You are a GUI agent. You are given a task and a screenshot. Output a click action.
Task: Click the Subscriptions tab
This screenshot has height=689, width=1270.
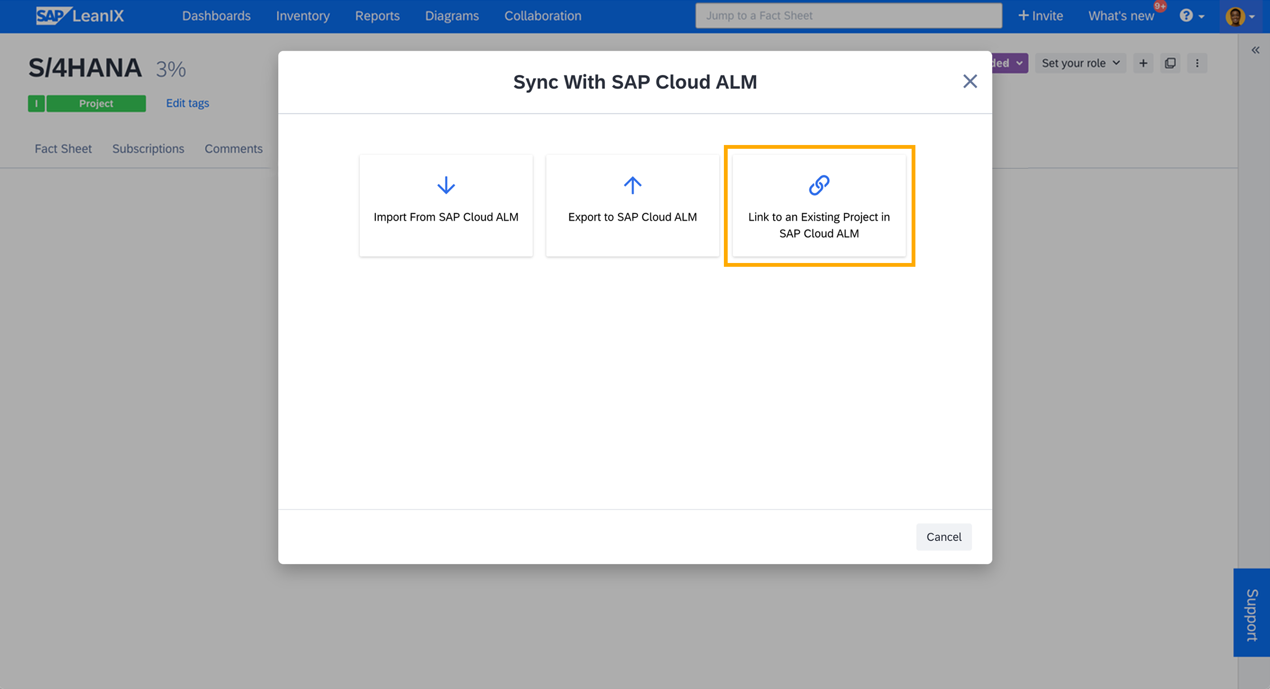coord(147,148)
